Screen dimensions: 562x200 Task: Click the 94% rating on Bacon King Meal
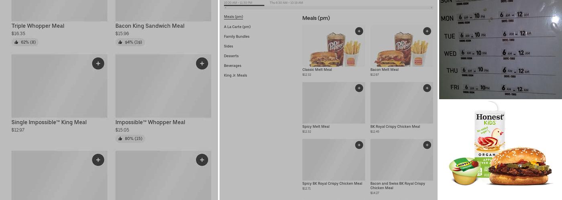click(x=130, y=42)
